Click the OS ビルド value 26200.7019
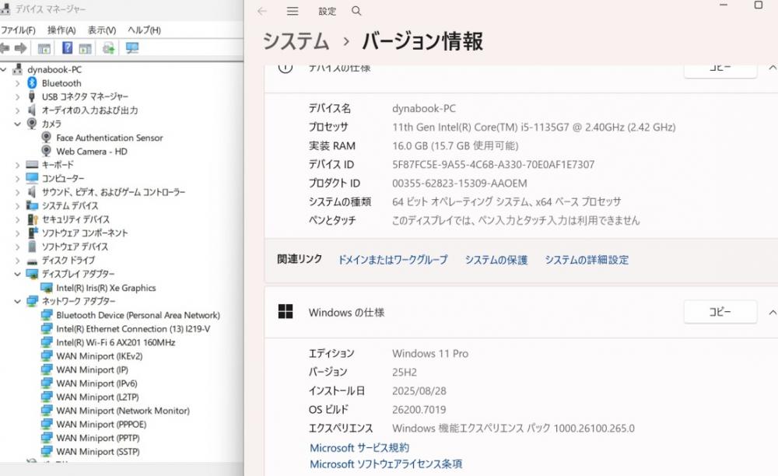This screenshot has height=476, width=778. click(x=419, y=410)
